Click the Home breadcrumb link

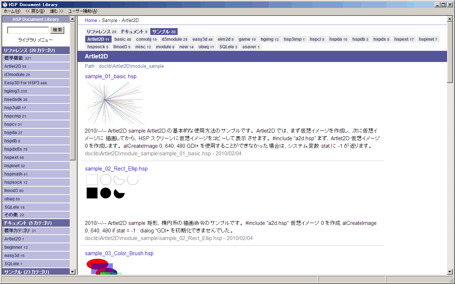click(91, 21)
